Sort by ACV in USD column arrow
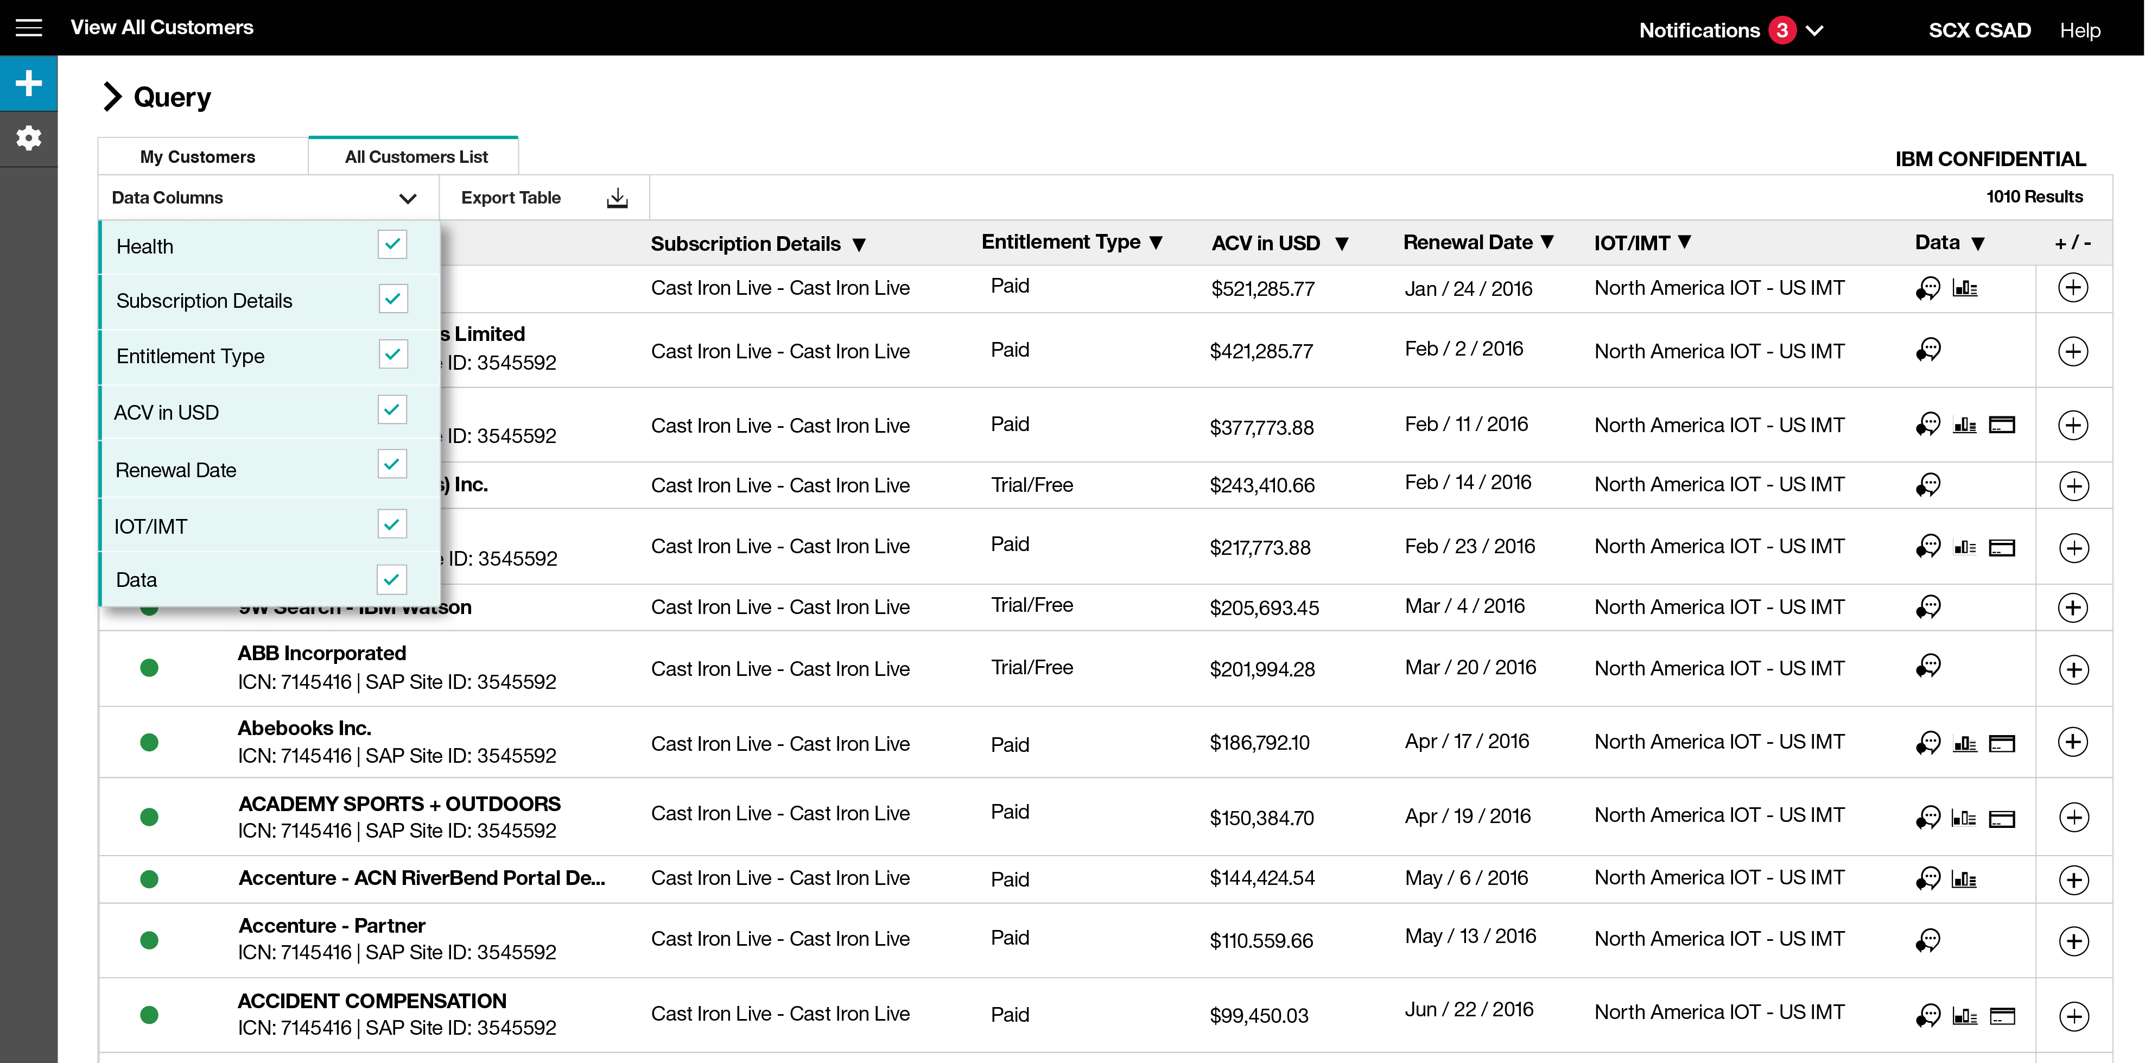 pos(1342,244)
